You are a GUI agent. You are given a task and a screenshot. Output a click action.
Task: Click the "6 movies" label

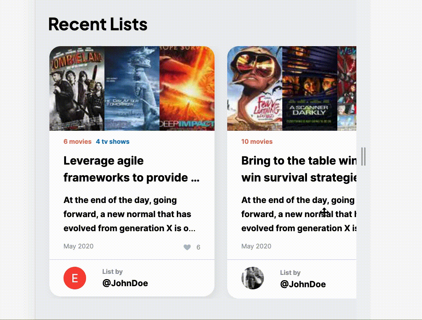[x=78, y=142]
